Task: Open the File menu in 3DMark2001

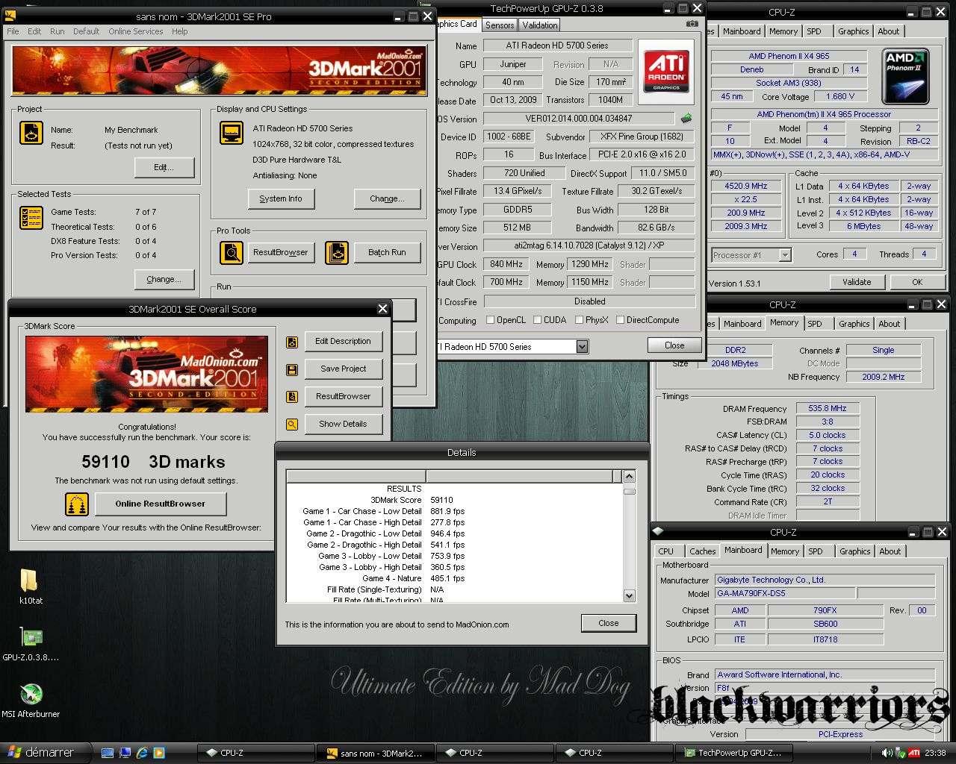Action: coord(13,31)
